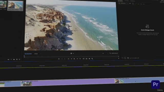Click the monitor zoom scroll bar right handle
The width and height of the screenshot is (164, 92).
tap(118, 56)
